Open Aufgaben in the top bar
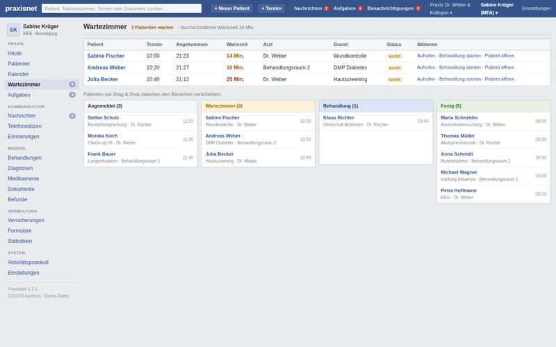 pos(348,8)
